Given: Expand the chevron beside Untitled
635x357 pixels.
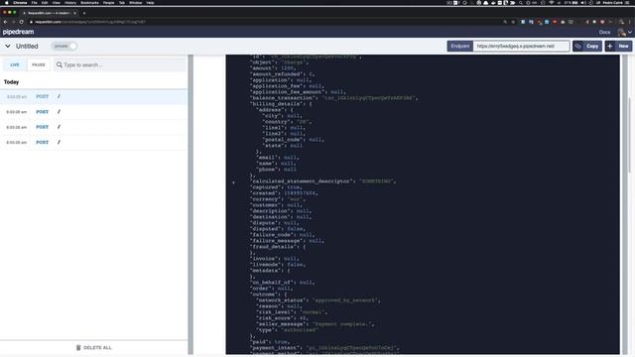Looking at the screenshot, I should coord(8,47).
